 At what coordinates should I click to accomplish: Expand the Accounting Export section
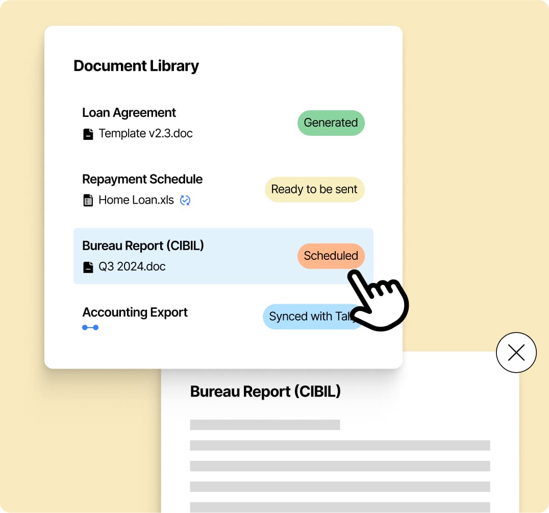tap(135, 312)
